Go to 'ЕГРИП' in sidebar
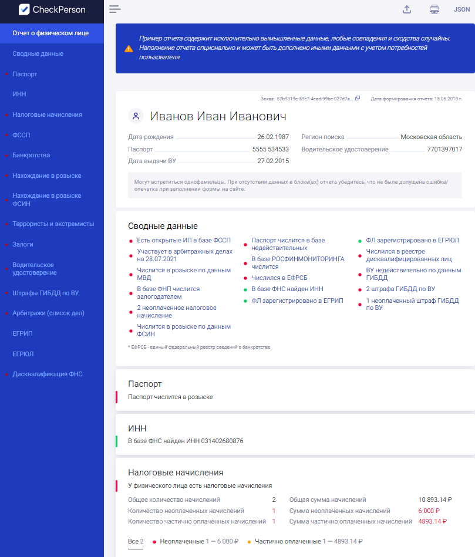Image resolution: width=475 pixels, height=557 pixels. pos(22,333)
